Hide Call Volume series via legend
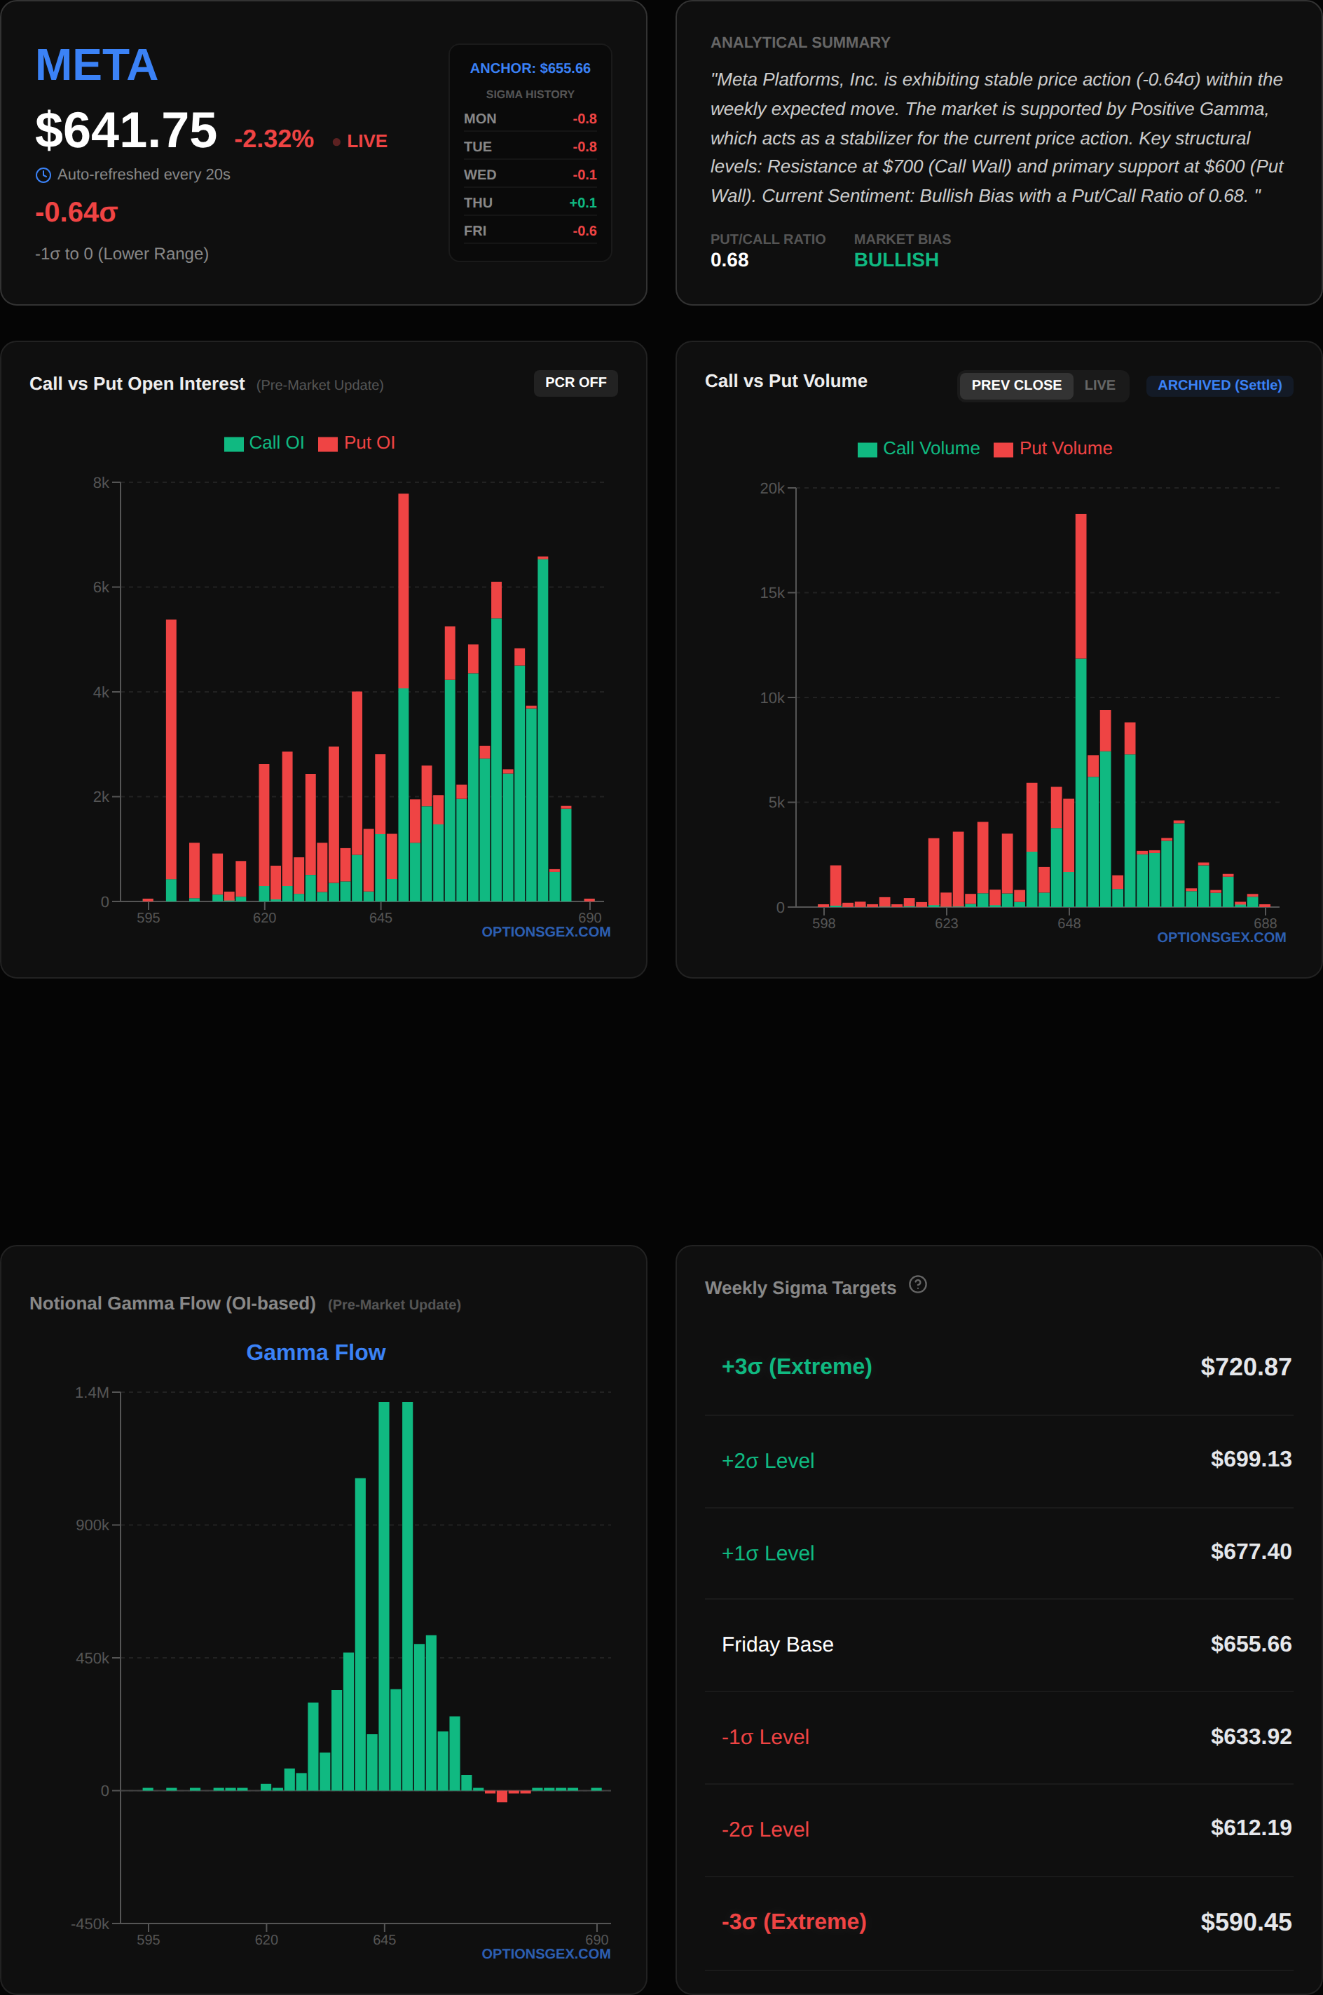 (x=868, y=450)
